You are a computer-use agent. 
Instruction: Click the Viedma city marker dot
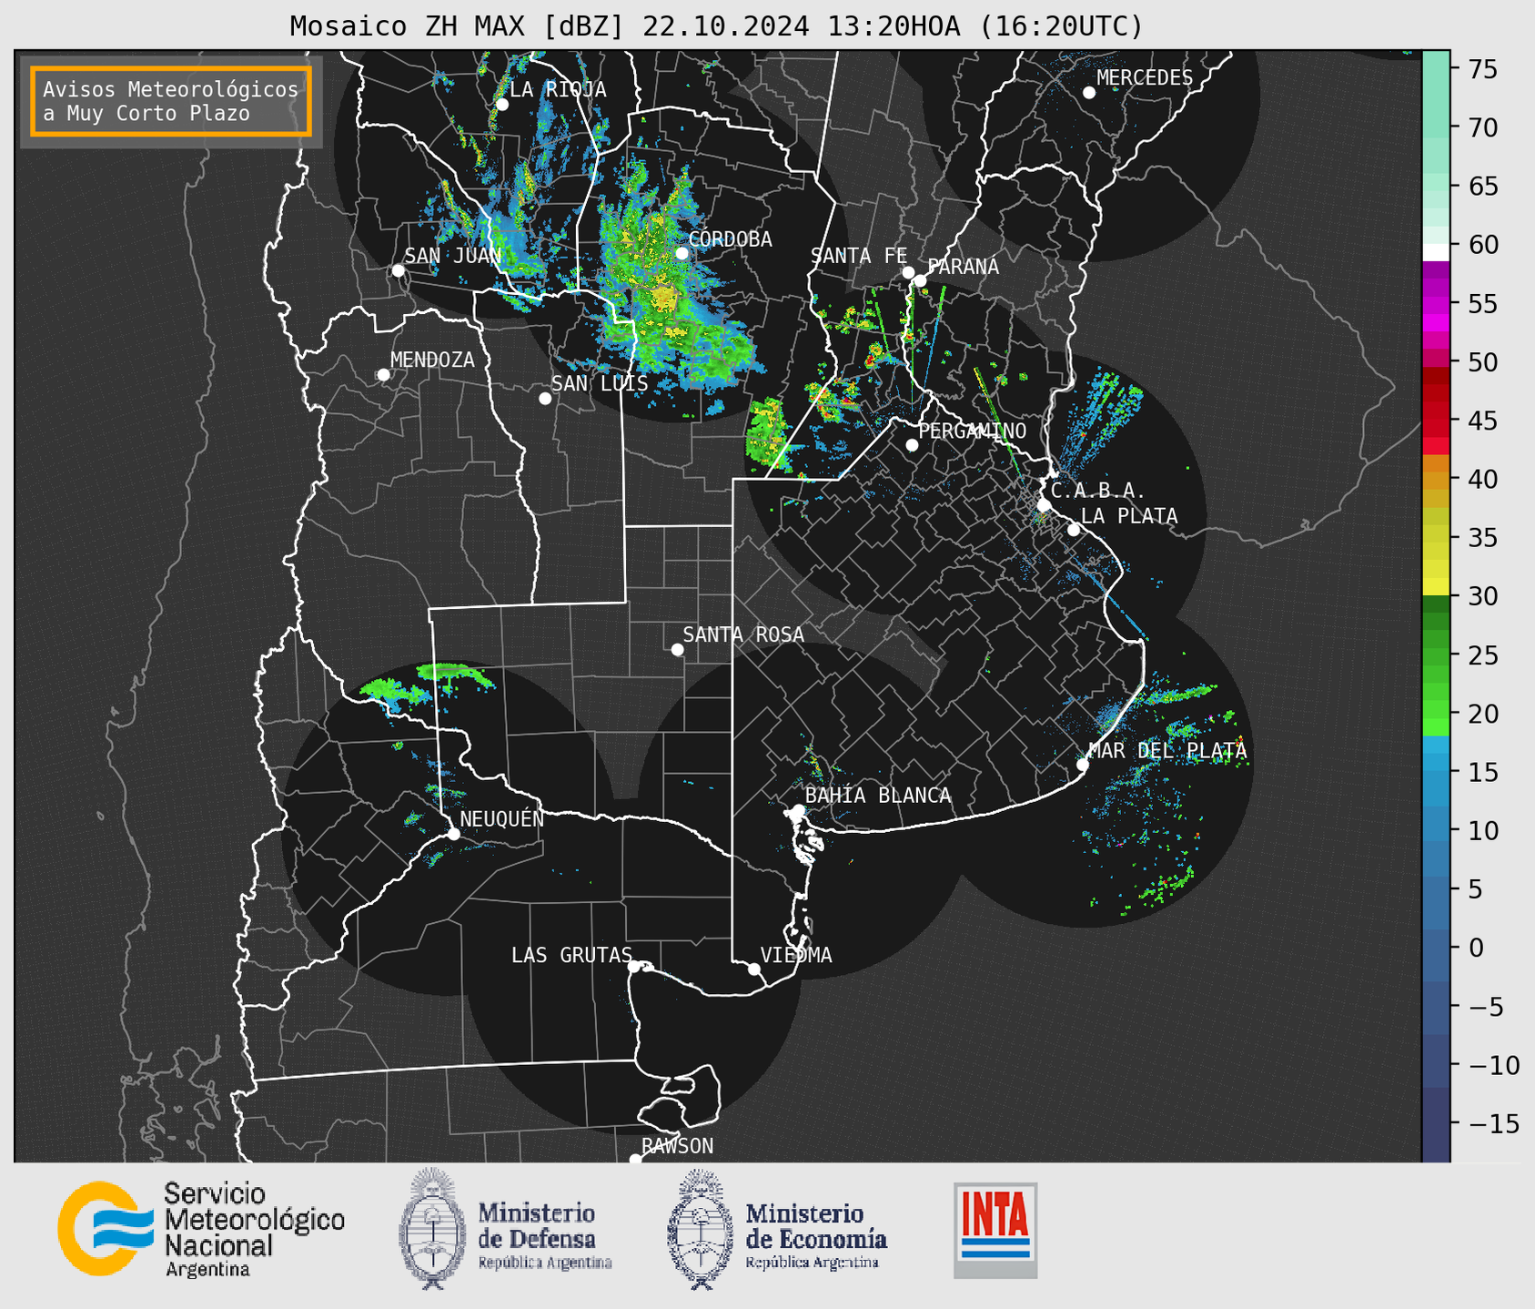(753, 969)
